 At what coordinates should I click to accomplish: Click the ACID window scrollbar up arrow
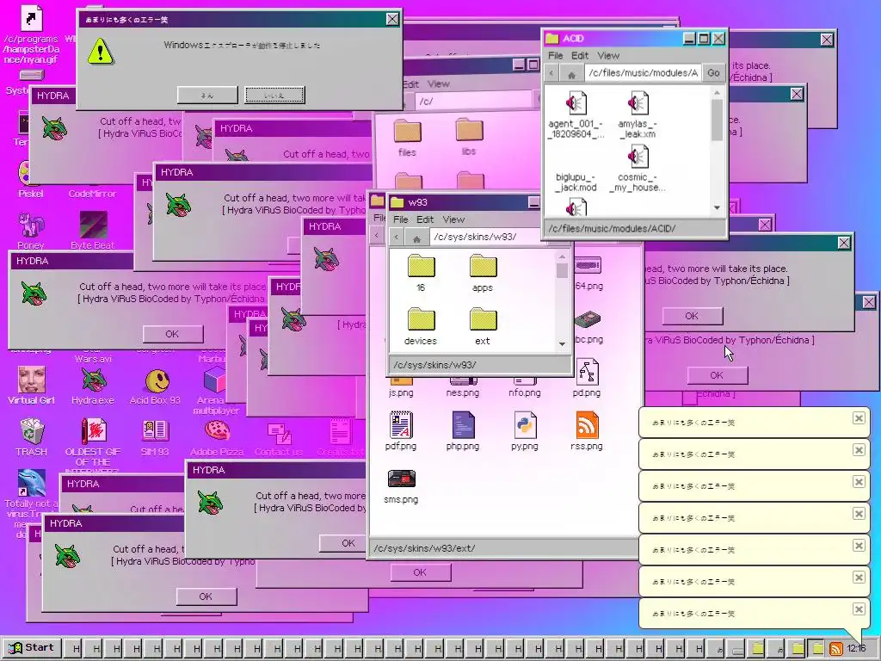[x=717, y=93]
